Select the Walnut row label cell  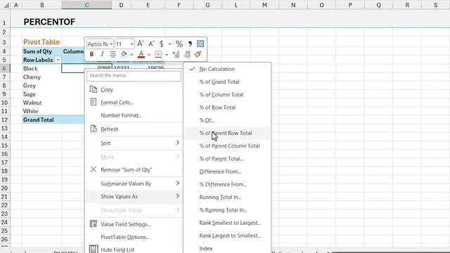coord(42,103)
